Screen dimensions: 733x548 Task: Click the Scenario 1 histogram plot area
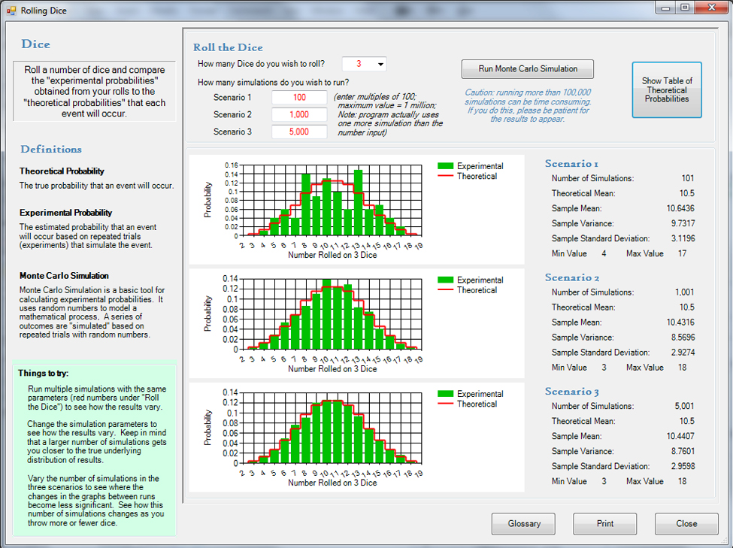pos(331,199)
